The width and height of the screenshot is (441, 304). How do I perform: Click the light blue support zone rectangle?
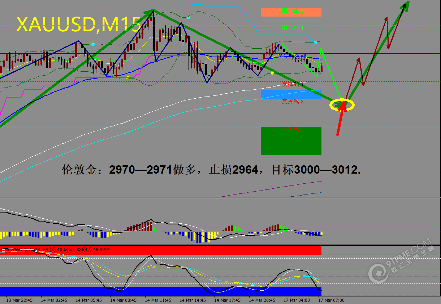pyautogui.click(x=291, y=94)
